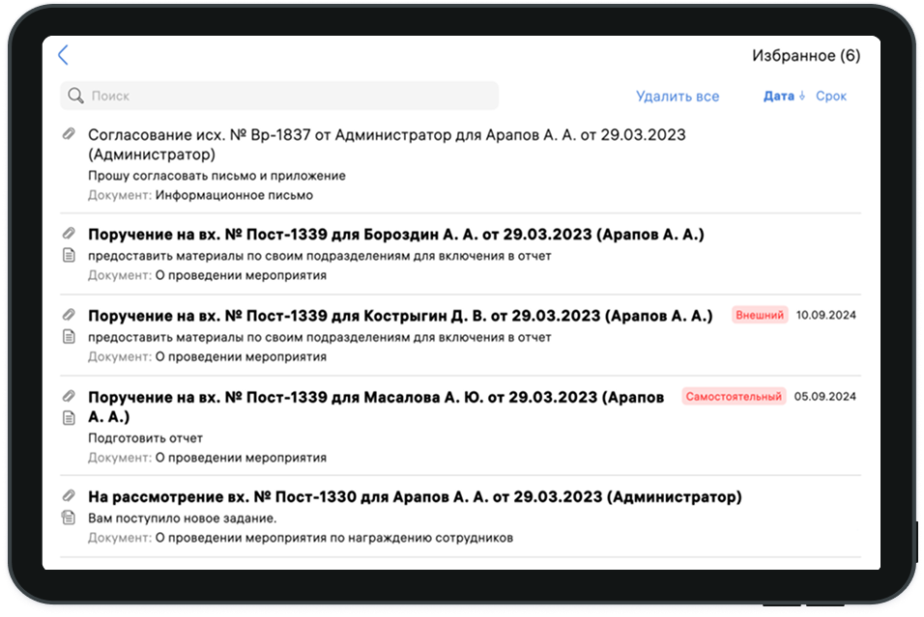Viewport: 924px width, 617px height.
Task: Open О проведении мероприятия по награждению сотрудников
Action: click(333, 538)
